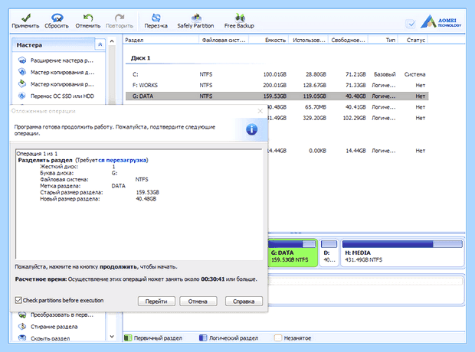Launch Мастер копирования д... wizard

[x=56, y=73]
